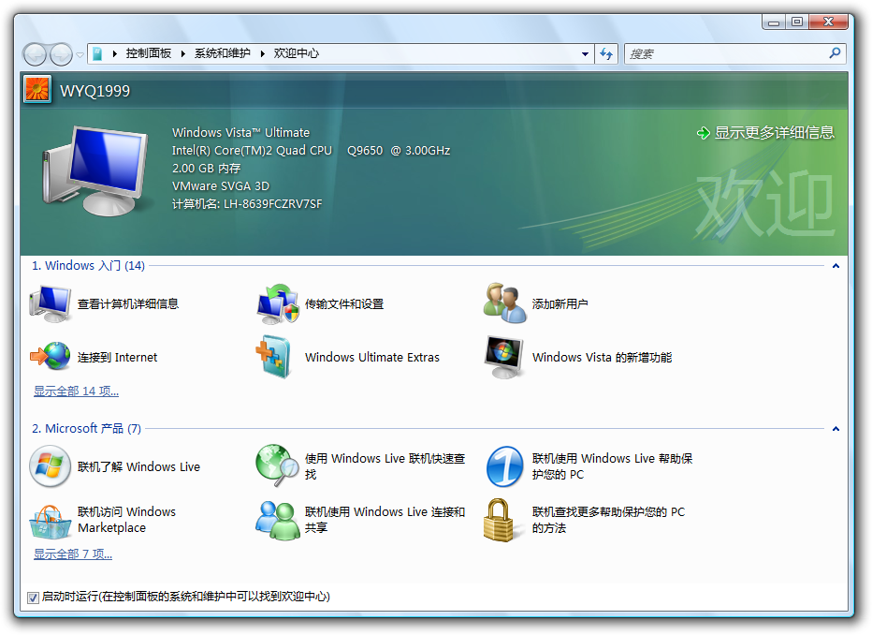Screen dimensions: 872x635
Task: Select 传输文件和设置 label
Action: [x=344, y=303]
